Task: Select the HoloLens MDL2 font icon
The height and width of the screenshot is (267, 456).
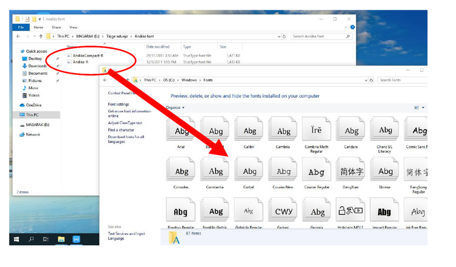Action: click(351, 212)
